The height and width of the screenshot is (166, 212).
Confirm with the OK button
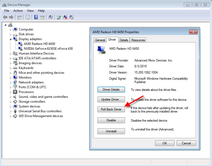(x=165, y=143)
